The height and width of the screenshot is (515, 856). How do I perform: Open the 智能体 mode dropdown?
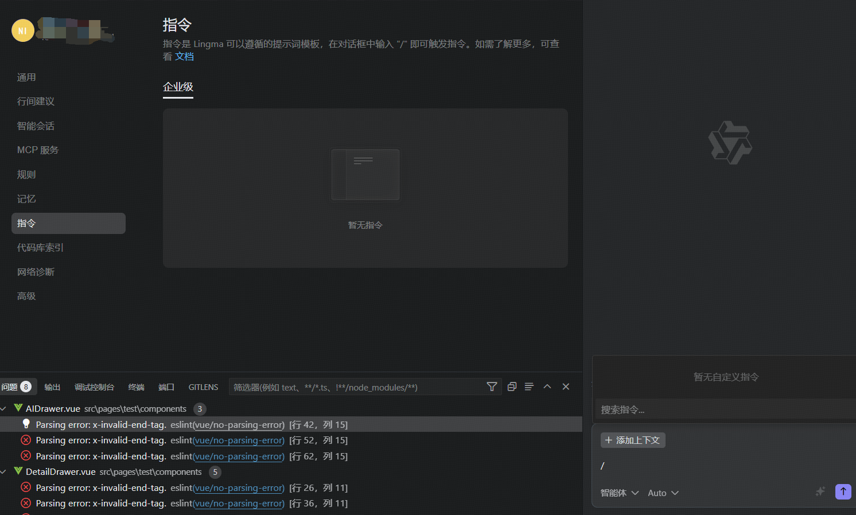tap(620, 493)
